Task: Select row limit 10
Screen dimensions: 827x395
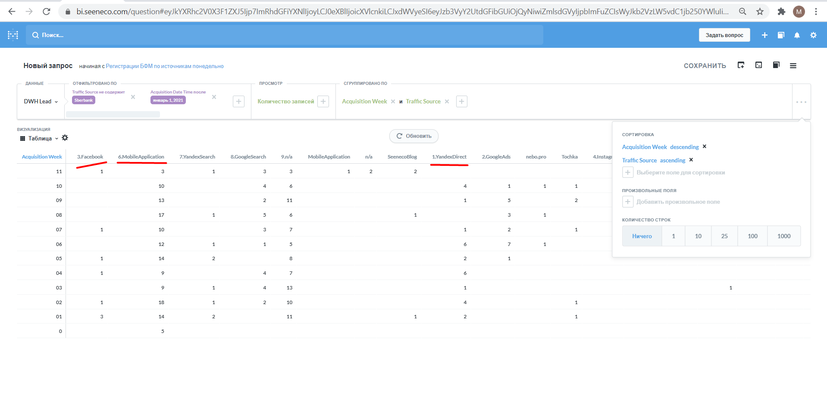Action: tap(698, 236)
